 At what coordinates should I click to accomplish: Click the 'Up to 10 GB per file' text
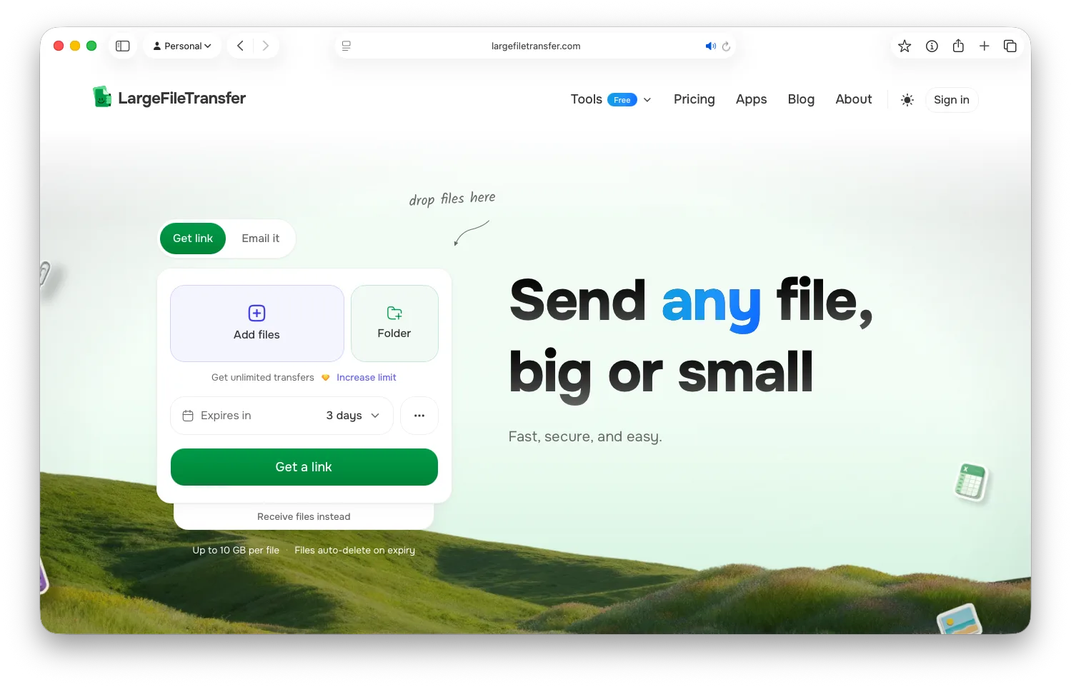click(x=236, y=550)
